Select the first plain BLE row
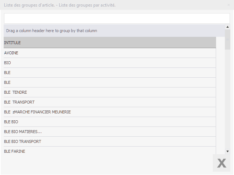Screen dimensions: 234x175 110,73
